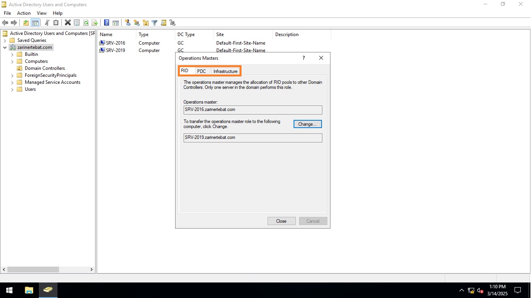Viewport: 532px width, 298px height.
Task: Click the taskbar clock showing 1:10 PM
Action: click(497, 290)
